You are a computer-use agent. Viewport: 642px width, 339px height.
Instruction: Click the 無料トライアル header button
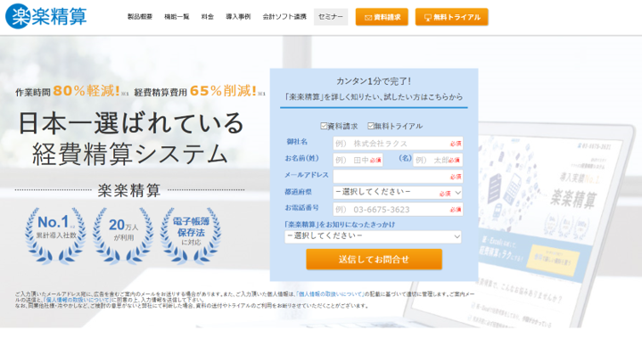[451, 17]
